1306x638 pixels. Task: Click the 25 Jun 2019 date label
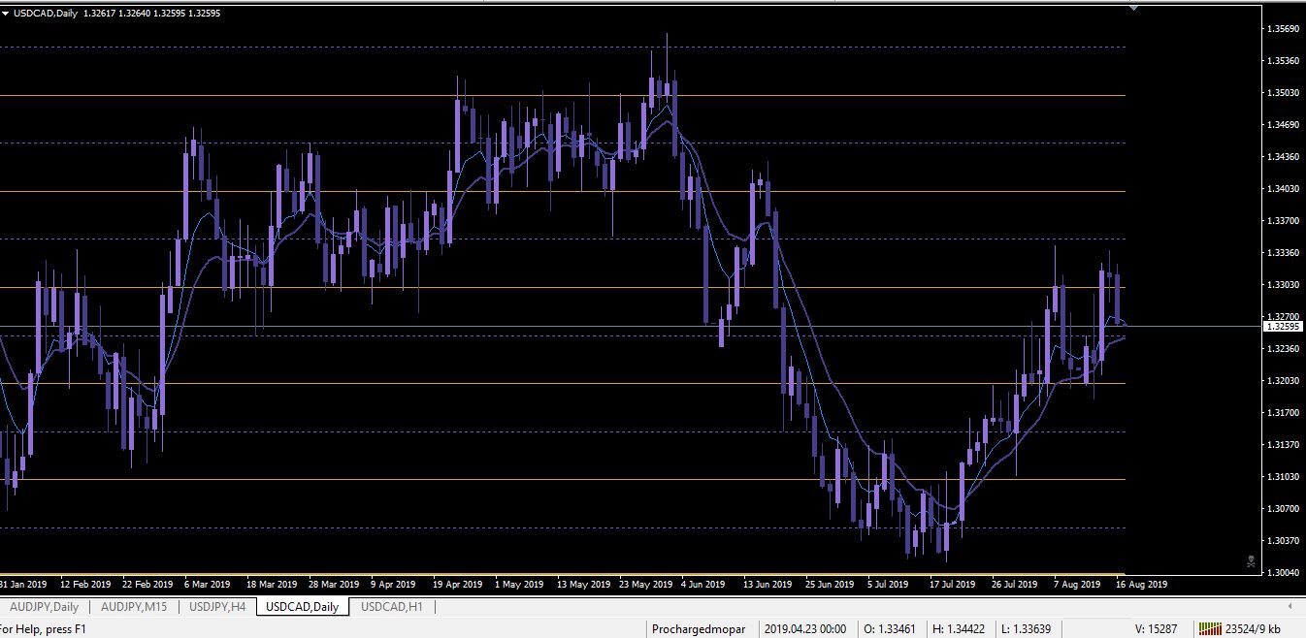[830, 585]
